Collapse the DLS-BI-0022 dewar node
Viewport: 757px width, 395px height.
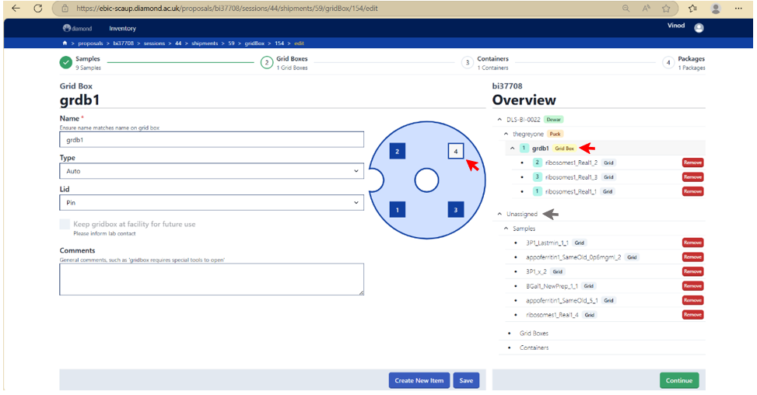coord(499,120)
